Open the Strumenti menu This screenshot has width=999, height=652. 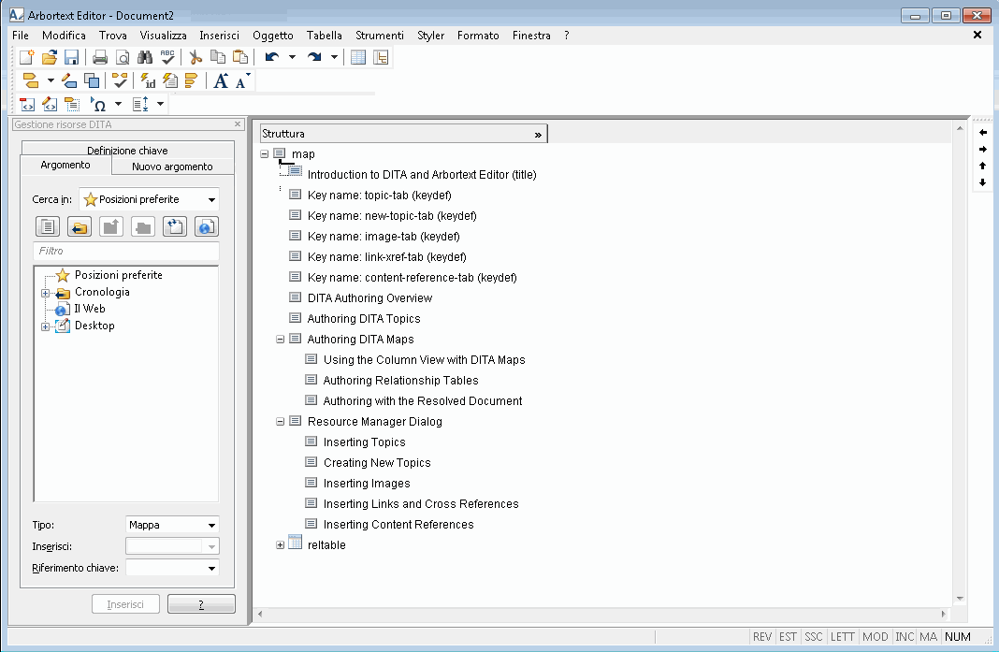coord(379,36)
